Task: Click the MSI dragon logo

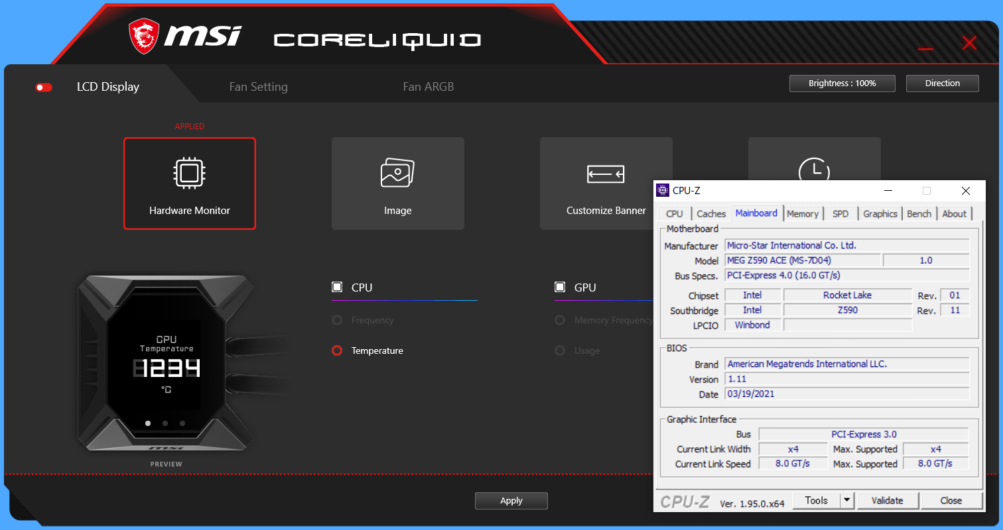Action: (x=143, y=36)
